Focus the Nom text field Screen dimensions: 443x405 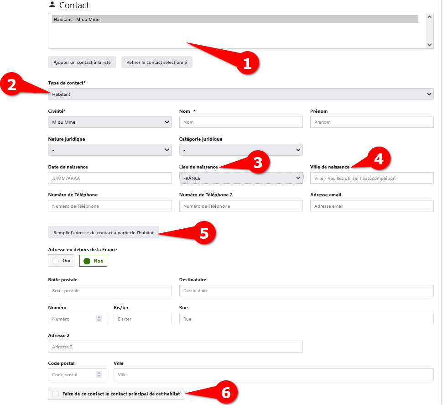(240, 122)
